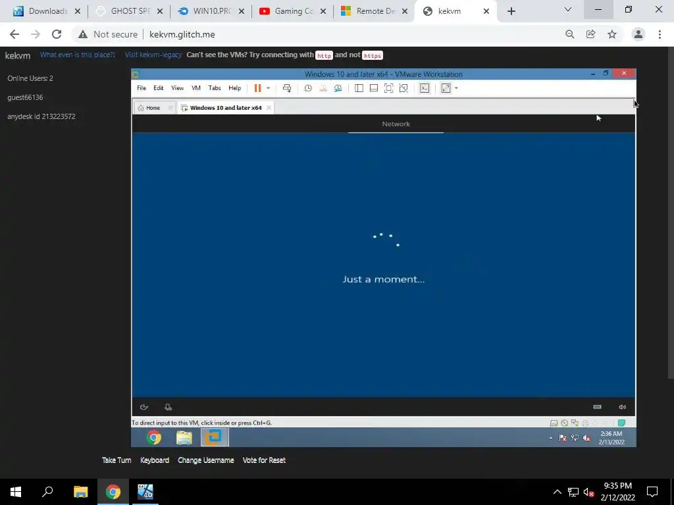Click the green message log icon in the VMware status bar

(x=621, y=423)
